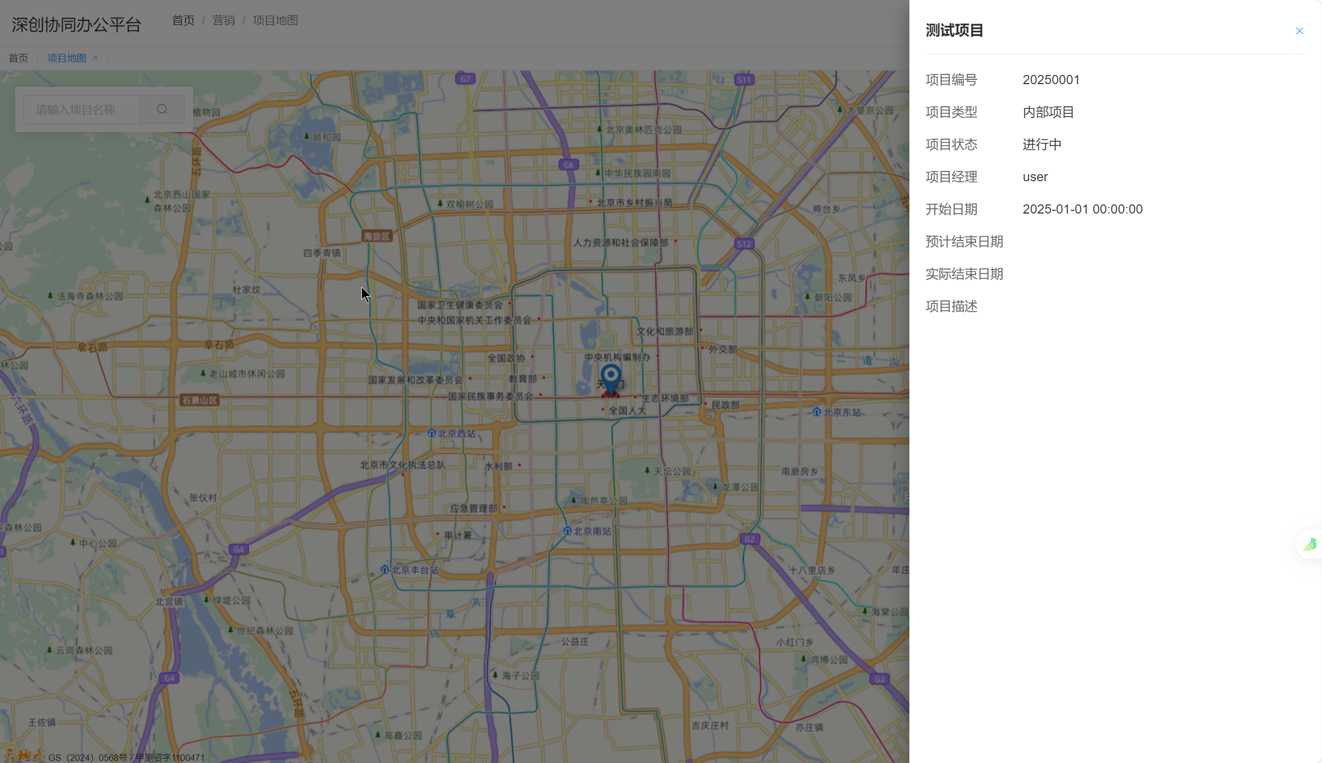Click the 天地图 logo watermark
Screen dimensions: 1322x763
point(24,755)
